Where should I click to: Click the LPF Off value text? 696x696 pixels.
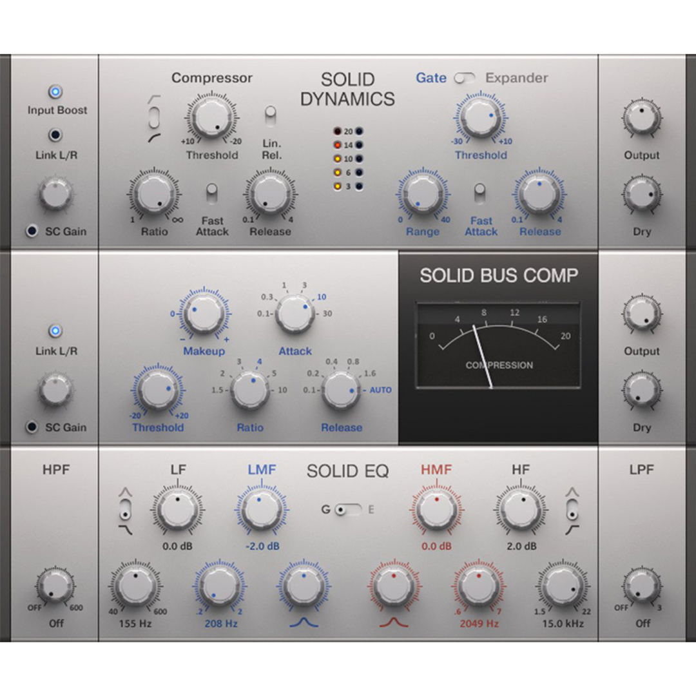[643, 623]
